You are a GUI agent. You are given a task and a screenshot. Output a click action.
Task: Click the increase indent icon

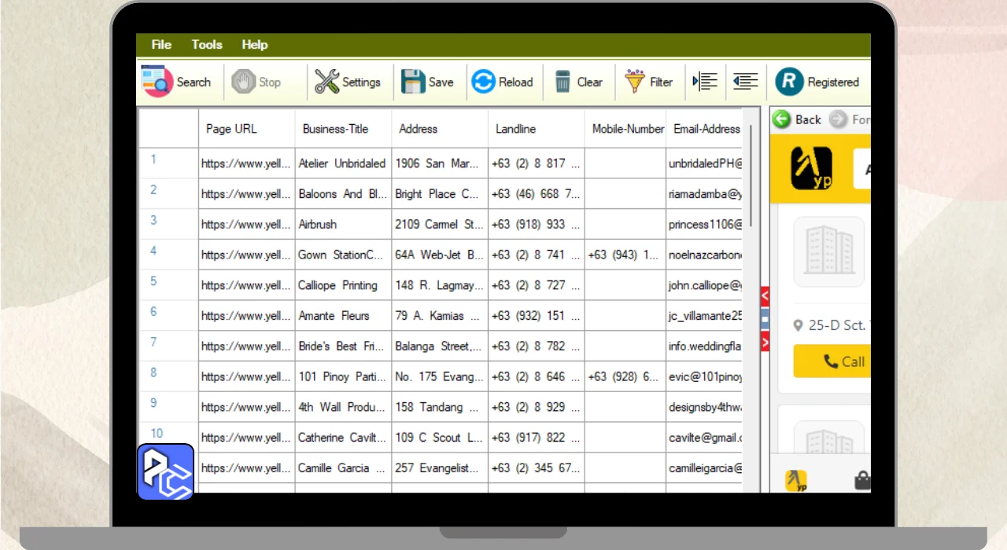coord(706,81)
